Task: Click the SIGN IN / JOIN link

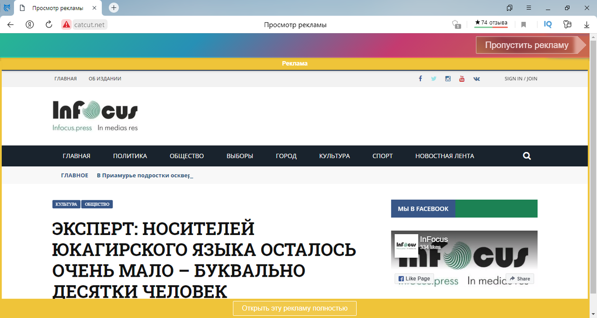Action: point(521,79)
